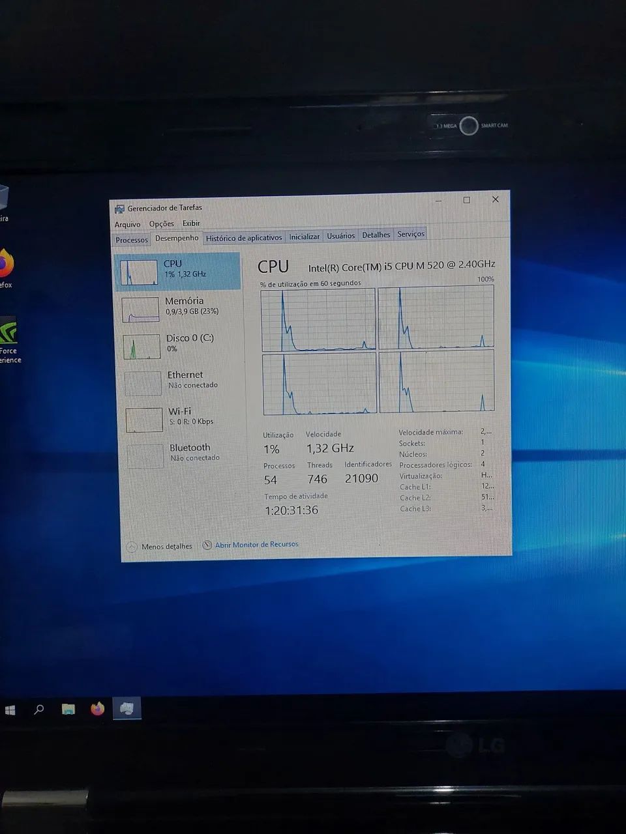The image size is (626, 834).
Task: Click the top-left CPU core graph
Action: (318, 320)
